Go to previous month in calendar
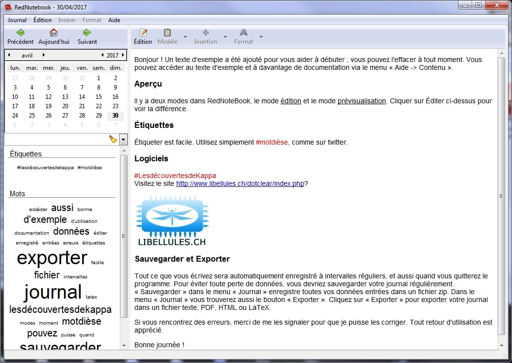Viewport: 512px width, 363px height. [9, 55]
